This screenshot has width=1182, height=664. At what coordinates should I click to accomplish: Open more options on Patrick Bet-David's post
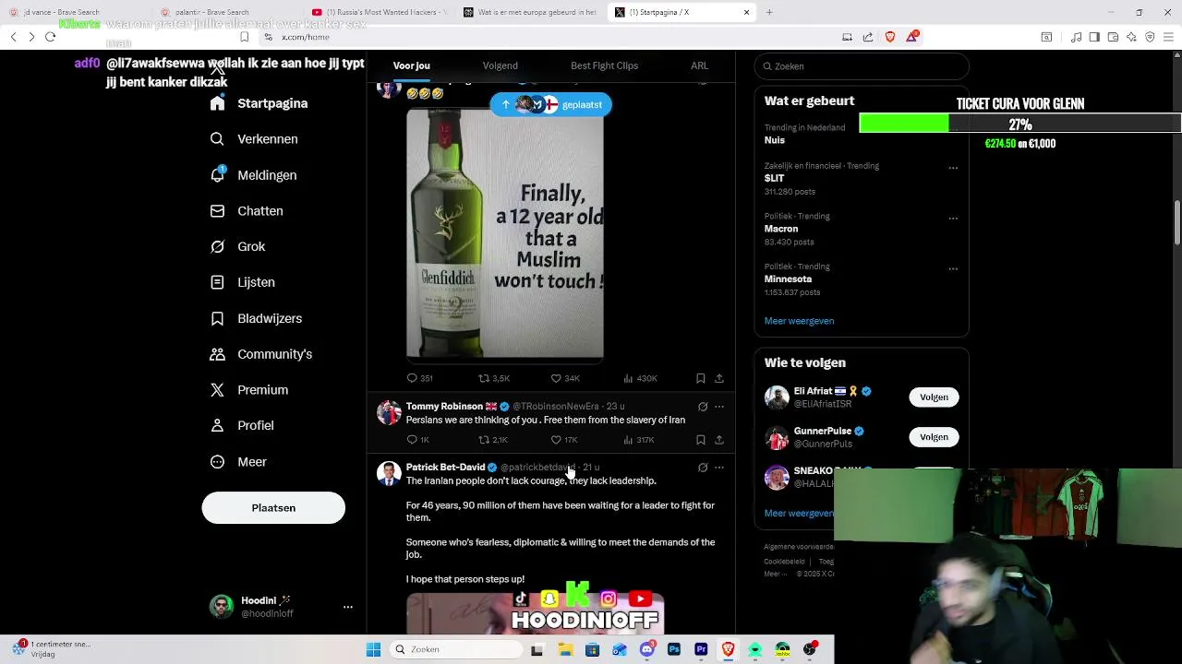pyautogui.click(x=719, y=468)
